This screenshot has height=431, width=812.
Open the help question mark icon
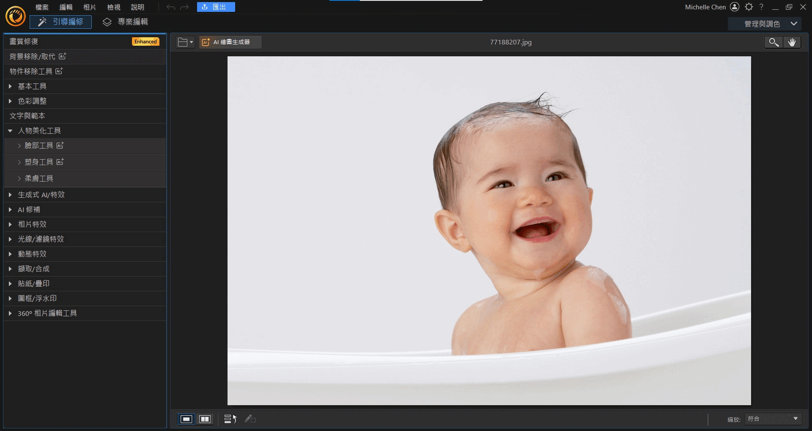tap(761, 7)
